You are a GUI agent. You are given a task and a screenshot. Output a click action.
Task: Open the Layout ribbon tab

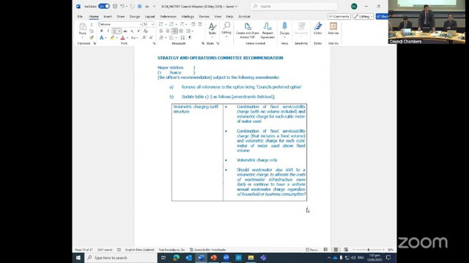point(149,16)
